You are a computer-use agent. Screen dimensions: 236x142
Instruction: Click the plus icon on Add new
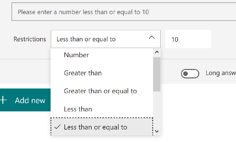(x=3, y=100)
